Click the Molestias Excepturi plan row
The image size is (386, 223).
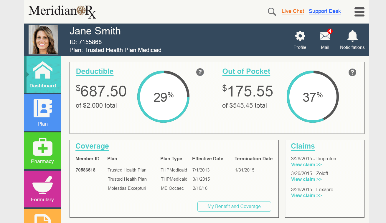click(127, 188)
